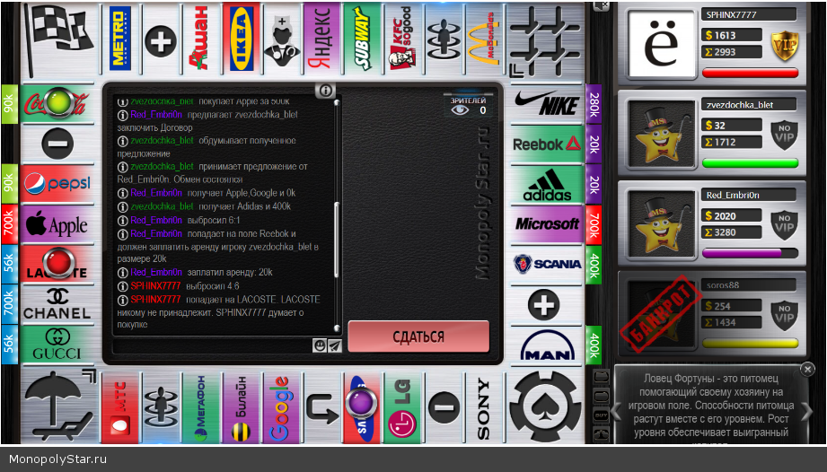The image size is (827, 472).
Task: Click Red_Embri0n star avatar
Action: click(x=661, y=225)
